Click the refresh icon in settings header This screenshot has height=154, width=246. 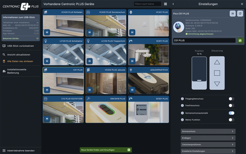coord(240,14)
